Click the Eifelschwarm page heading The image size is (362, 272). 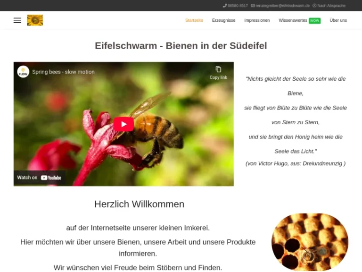pyautogui.click(x=181, y=46)
